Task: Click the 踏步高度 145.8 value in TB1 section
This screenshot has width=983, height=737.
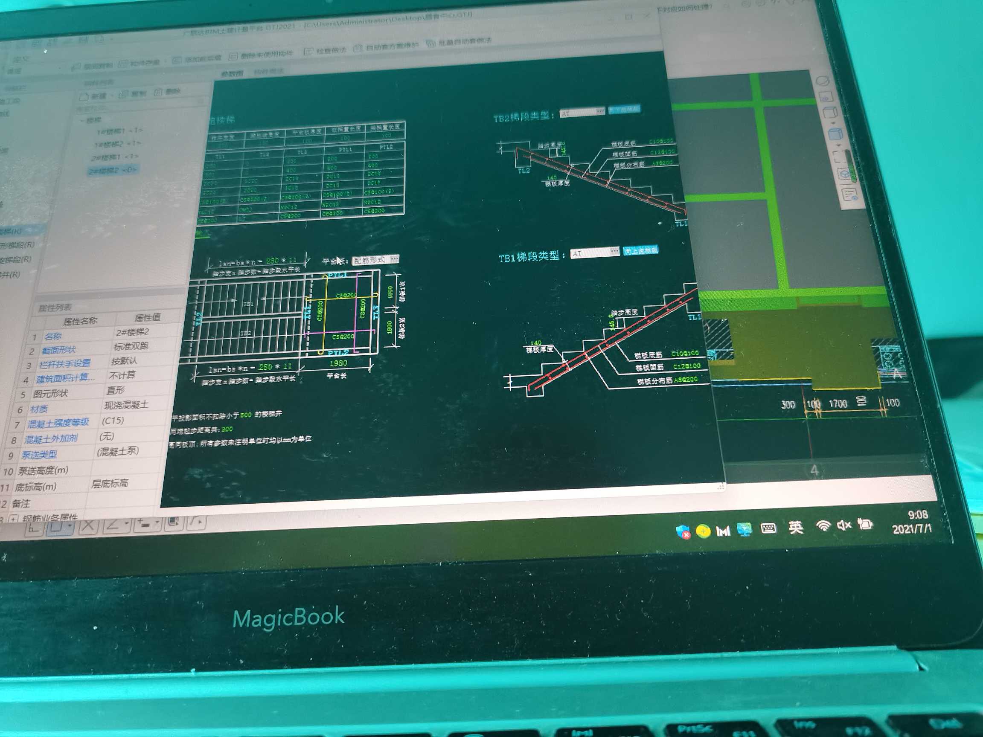Action: click(x=612, y=323)
